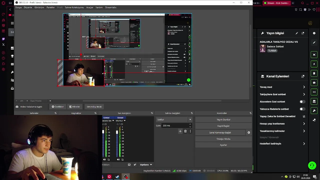The height and width of the screenshot is (180, 320).
Task: Open the Streamlabs menu
Action: click(x=111, y=7)
